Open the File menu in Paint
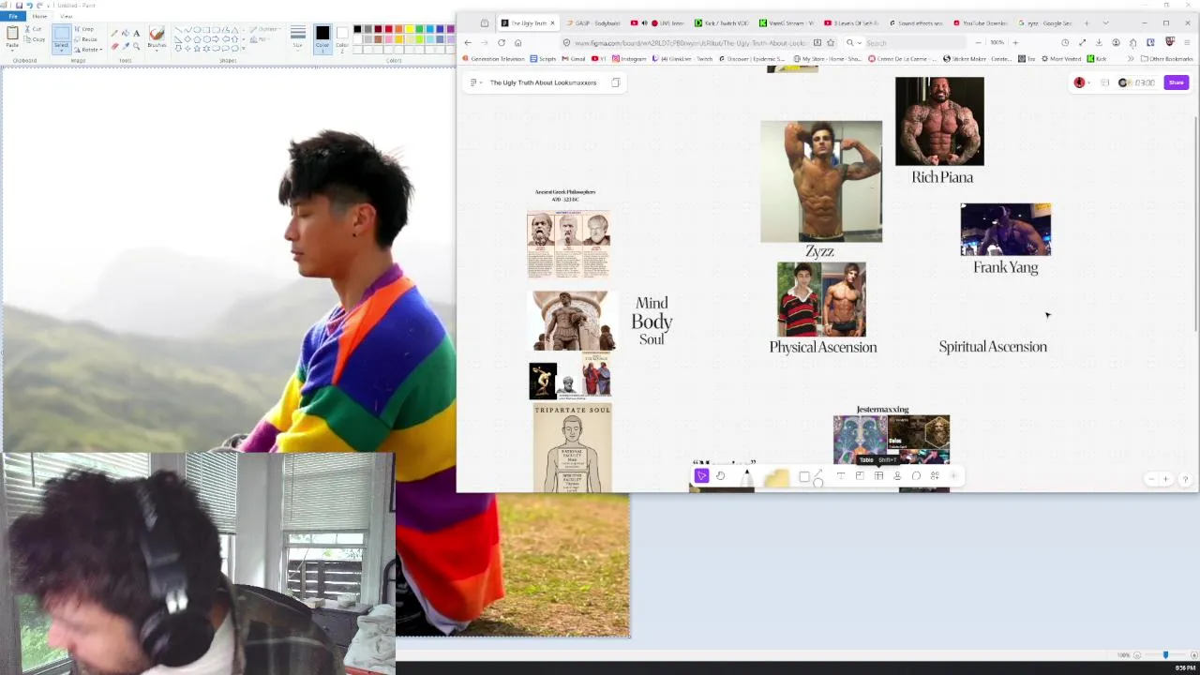The width and height of the screenshot is (1200, 675). (x=13, y=16)
